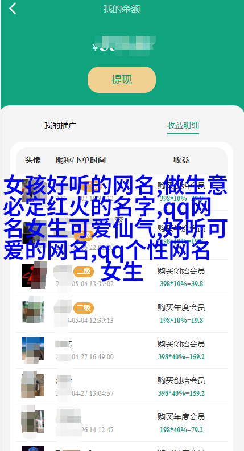
Task: Open avatar of 16:49:00 order row
Action: (33, 348)
